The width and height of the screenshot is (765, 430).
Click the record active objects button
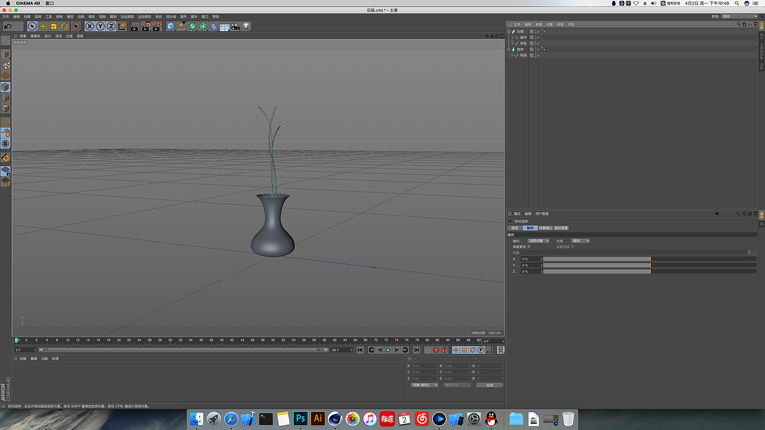tap(428, 350)
